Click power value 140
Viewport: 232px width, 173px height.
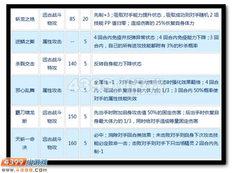click(72, 64)
